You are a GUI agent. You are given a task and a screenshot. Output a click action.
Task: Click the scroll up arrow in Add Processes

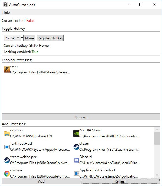[157, 130]
